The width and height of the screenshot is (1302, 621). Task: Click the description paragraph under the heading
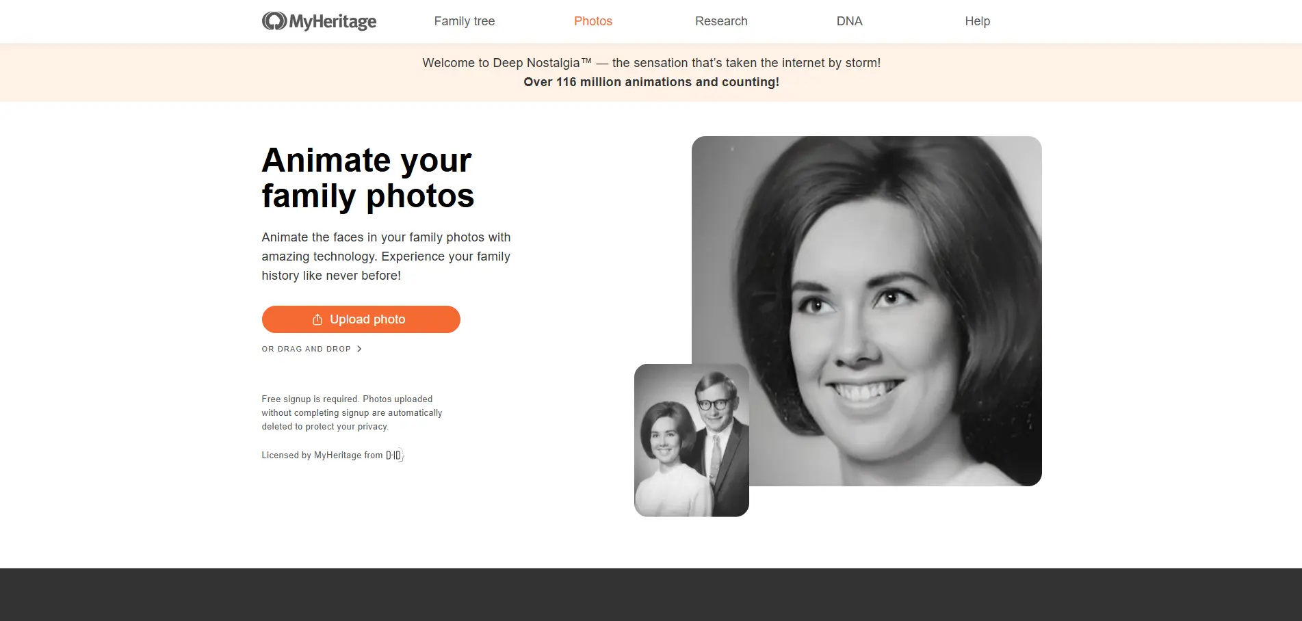386,256
